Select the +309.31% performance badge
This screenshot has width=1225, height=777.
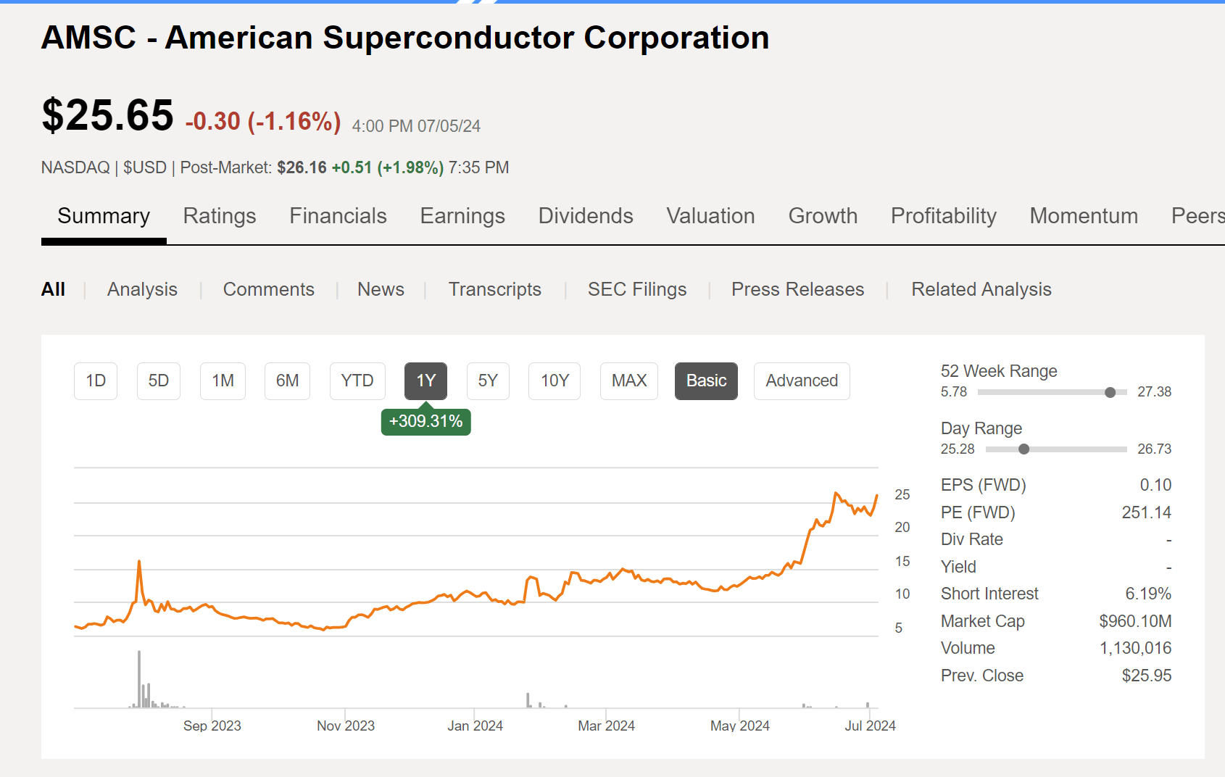(x=425, y=421)
